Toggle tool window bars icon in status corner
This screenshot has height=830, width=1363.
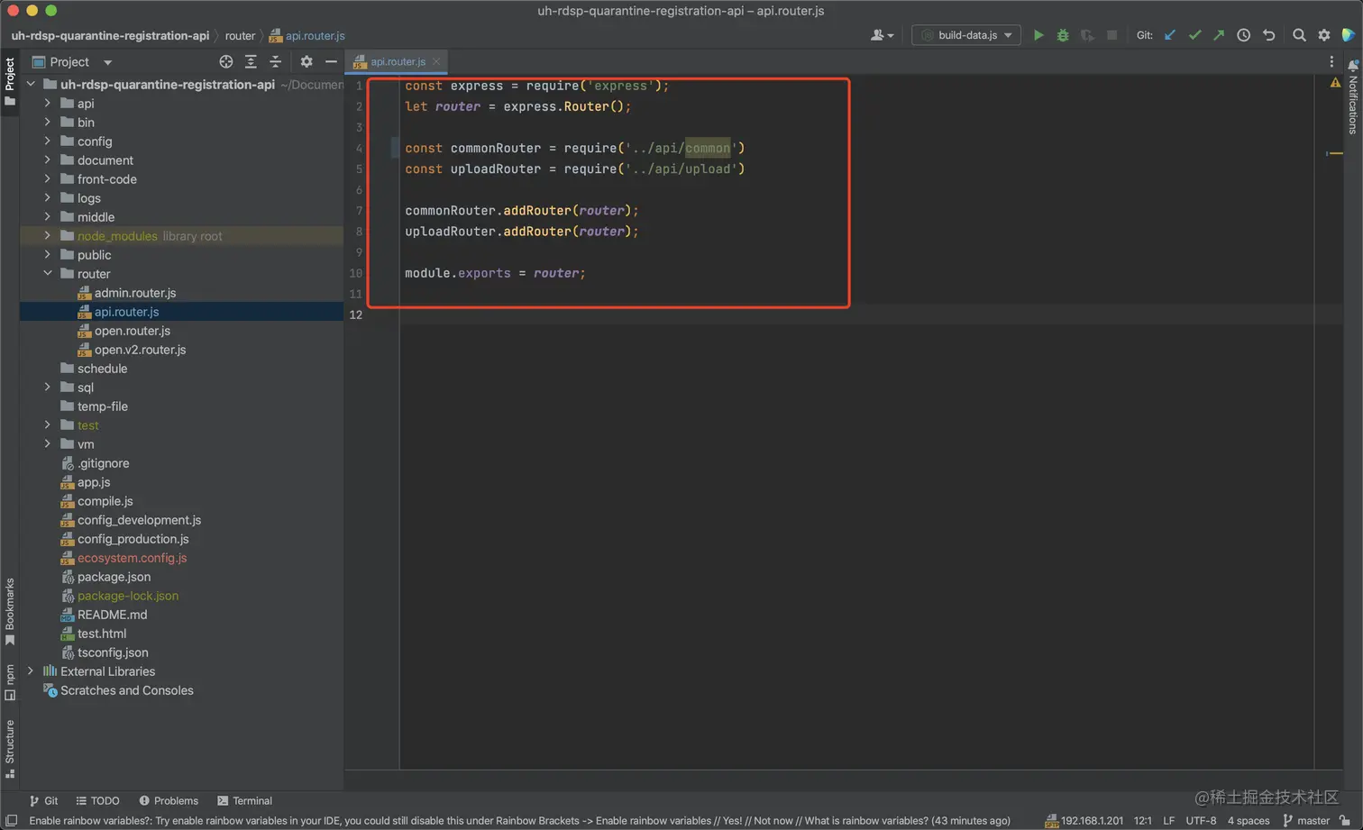coord(11,820)
